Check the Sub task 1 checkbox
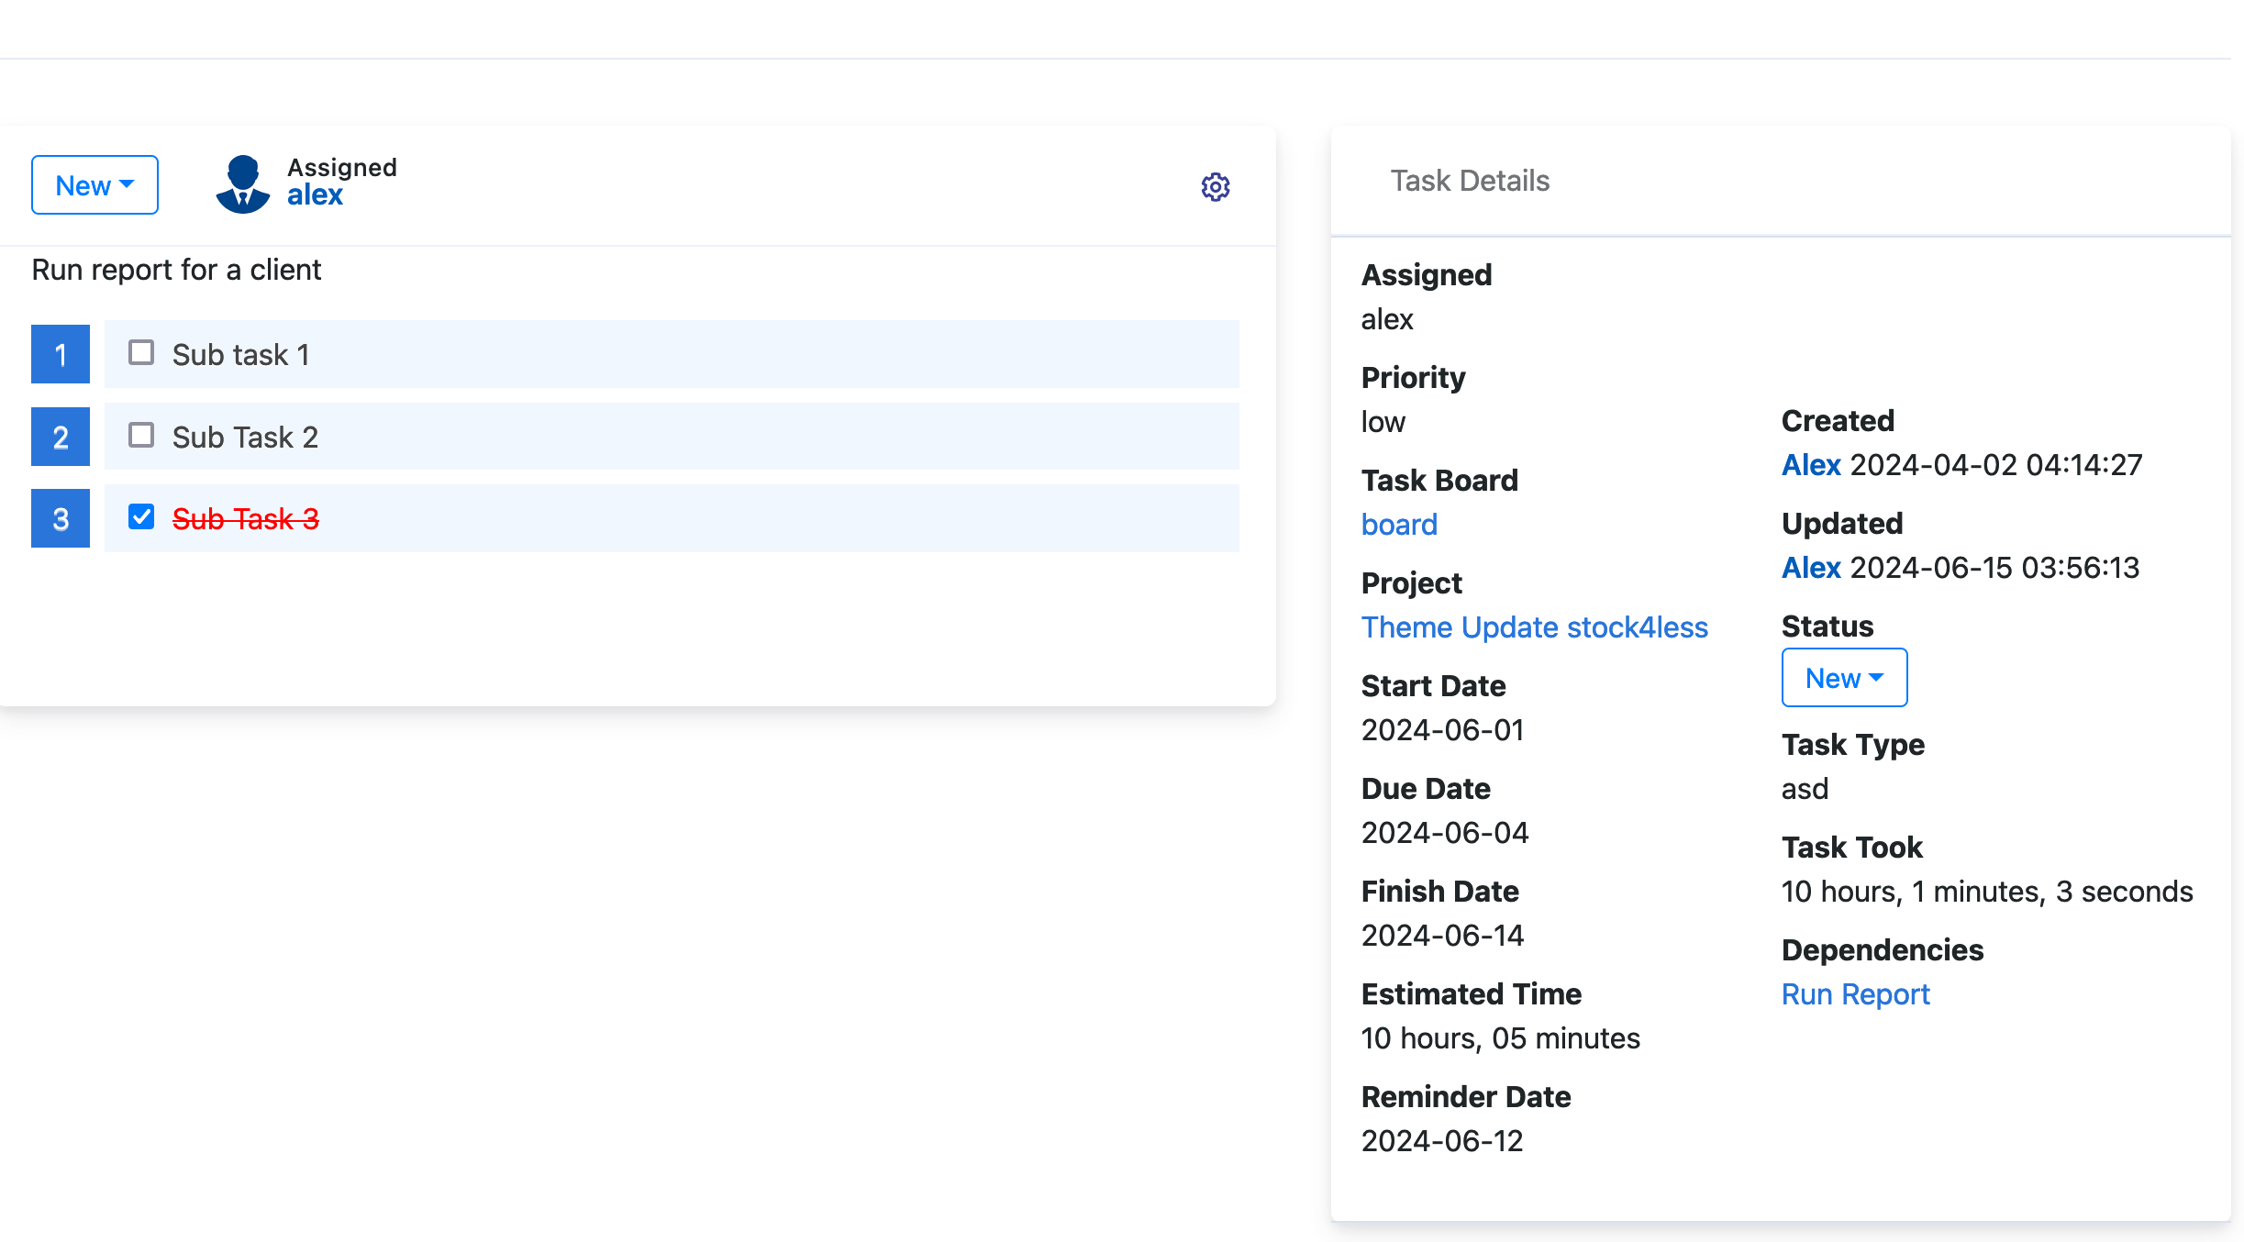The height and width of the screenshot is (1242, 2244). (x=140, y=353)
